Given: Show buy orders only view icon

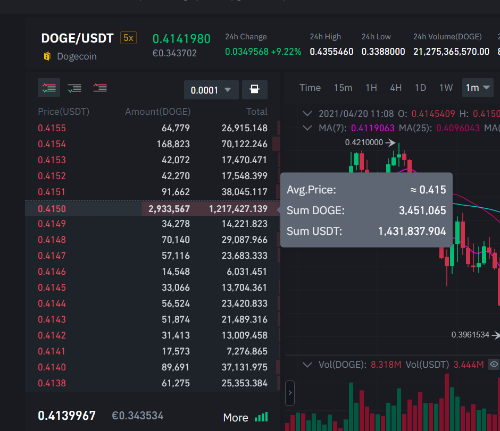Looking at the screenshot, I should pos(74,88).
